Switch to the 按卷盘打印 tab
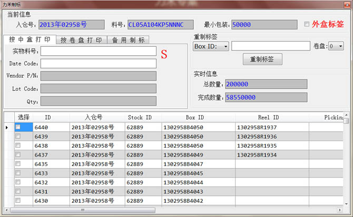This screenshot has height=217, width=353. (x=81, y=40)
